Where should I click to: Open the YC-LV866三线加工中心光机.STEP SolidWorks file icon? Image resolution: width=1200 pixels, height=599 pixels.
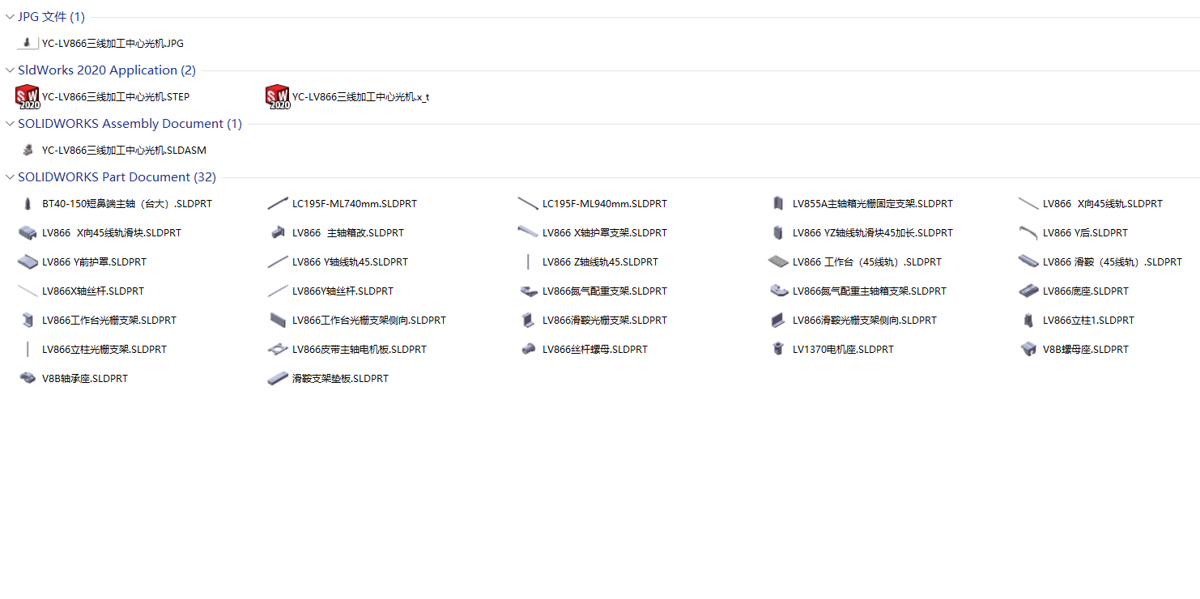click(x=26, y=96)
